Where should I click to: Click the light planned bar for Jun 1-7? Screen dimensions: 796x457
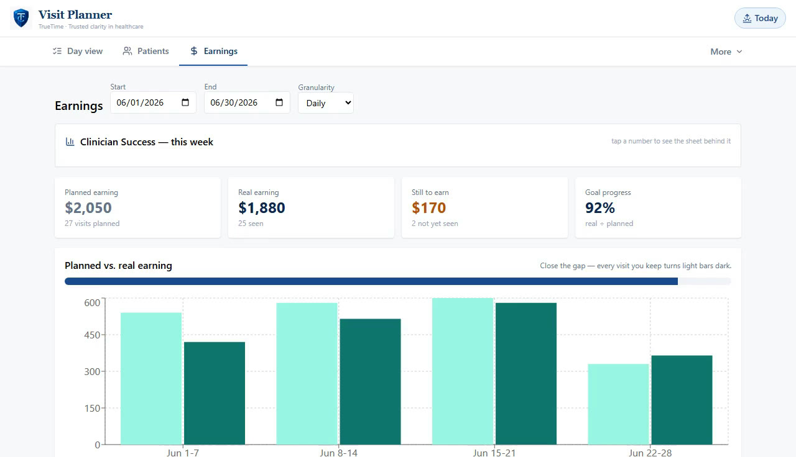click(x=151, y=379)
